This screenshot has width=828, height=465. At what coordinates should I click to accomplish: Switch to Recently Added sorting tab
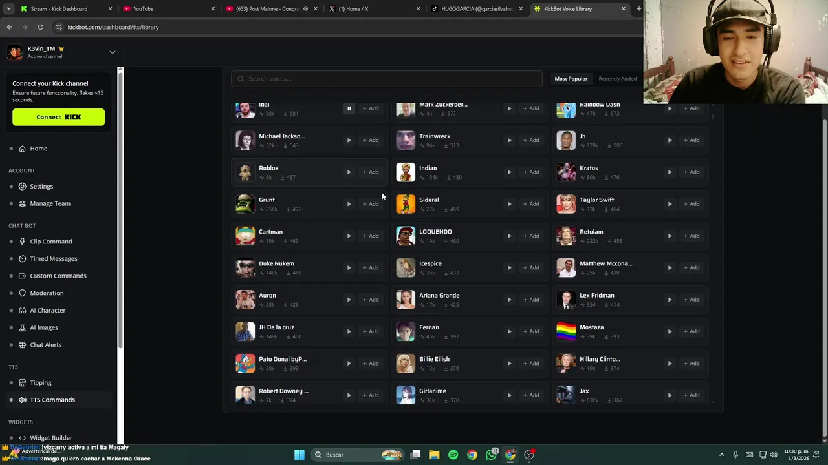(x=617, y=79)
